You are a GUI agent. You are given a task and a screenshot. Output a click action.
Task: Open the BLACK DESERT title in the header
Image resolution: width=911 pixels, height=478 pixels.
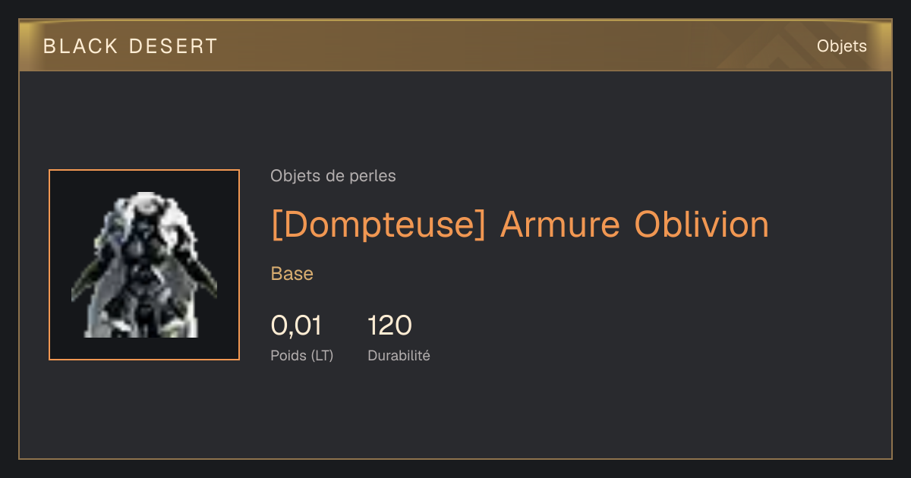point(131,46)
